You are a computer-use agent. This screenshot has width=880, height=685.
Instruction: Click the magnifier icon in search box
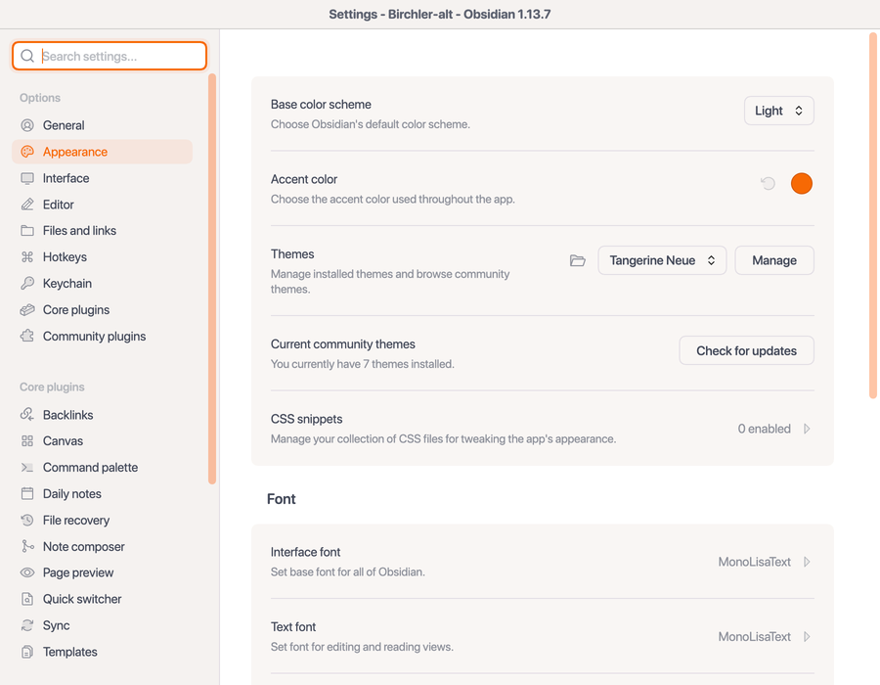(x=27, y=56)
